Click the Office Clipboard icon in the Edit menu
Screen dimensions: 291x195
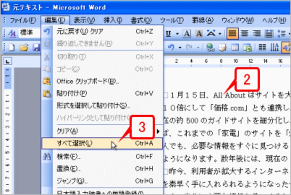pos(47,81)
